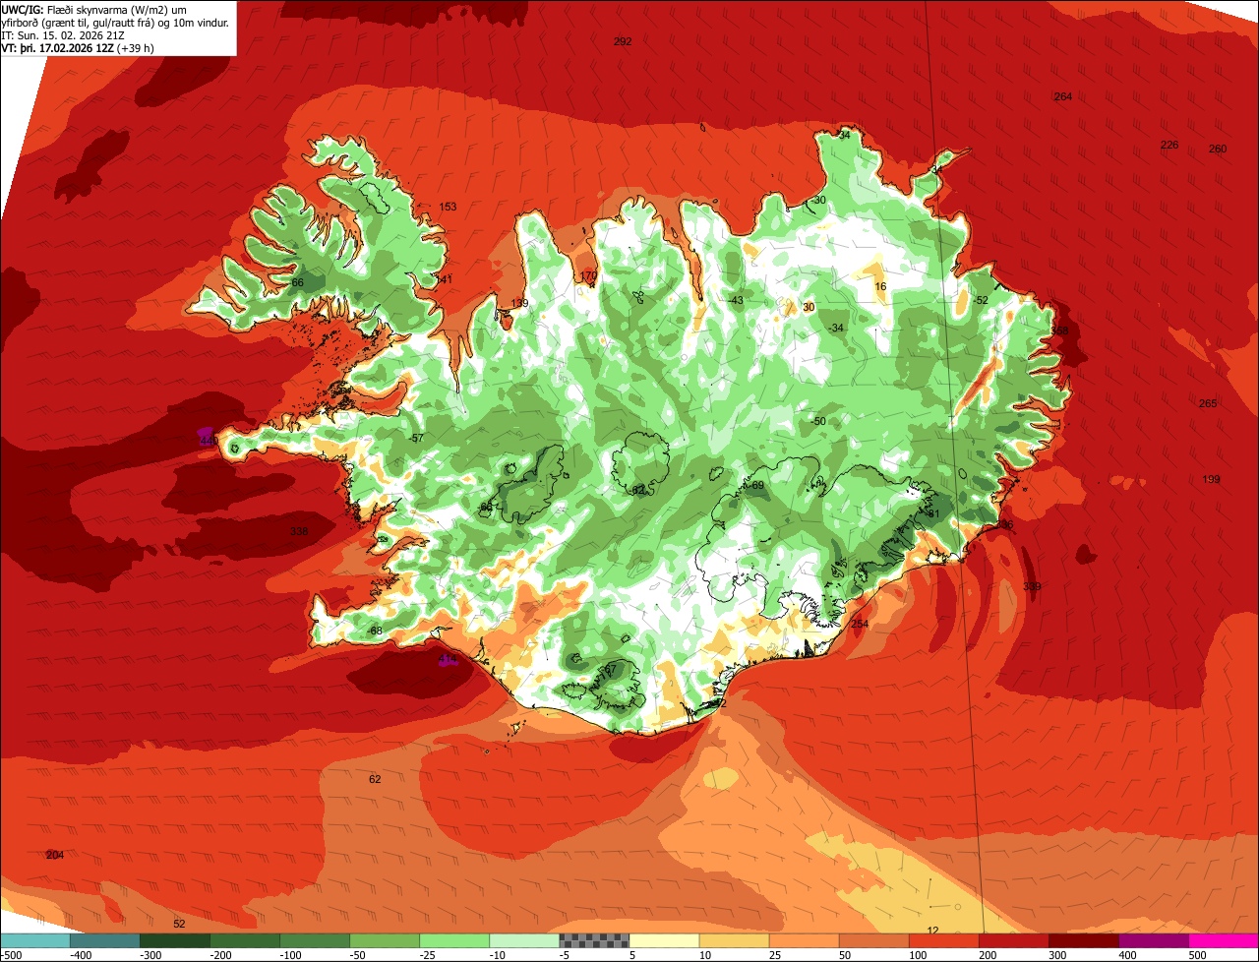Pick the legend swatch between 10 and 25
The image size is (1259, 962).
[x=734, y=940]
